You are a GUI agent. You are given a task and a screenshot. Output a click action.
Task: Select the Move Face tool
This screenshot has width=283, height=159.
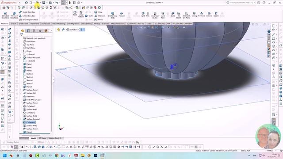163,15
